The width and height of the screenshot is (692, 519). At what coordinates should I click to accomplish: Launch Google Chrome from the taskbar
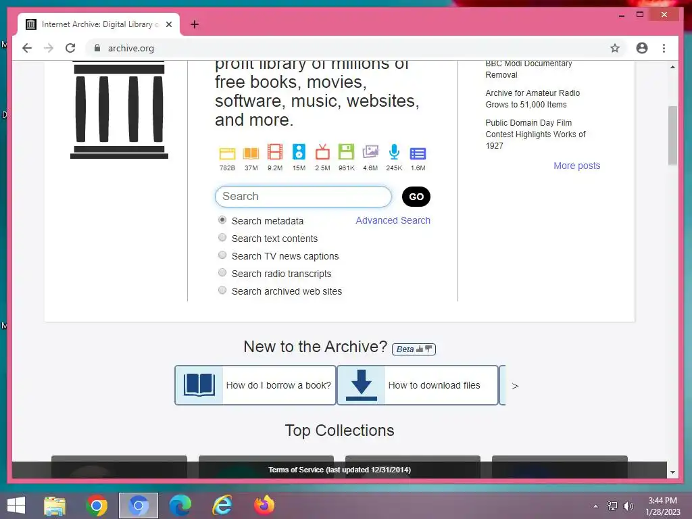tap(96, 505)
